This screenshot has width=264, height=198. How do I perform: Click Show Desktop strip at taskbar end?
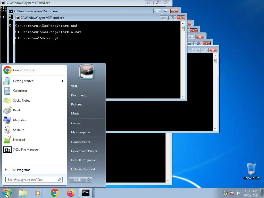coord(262,193)
